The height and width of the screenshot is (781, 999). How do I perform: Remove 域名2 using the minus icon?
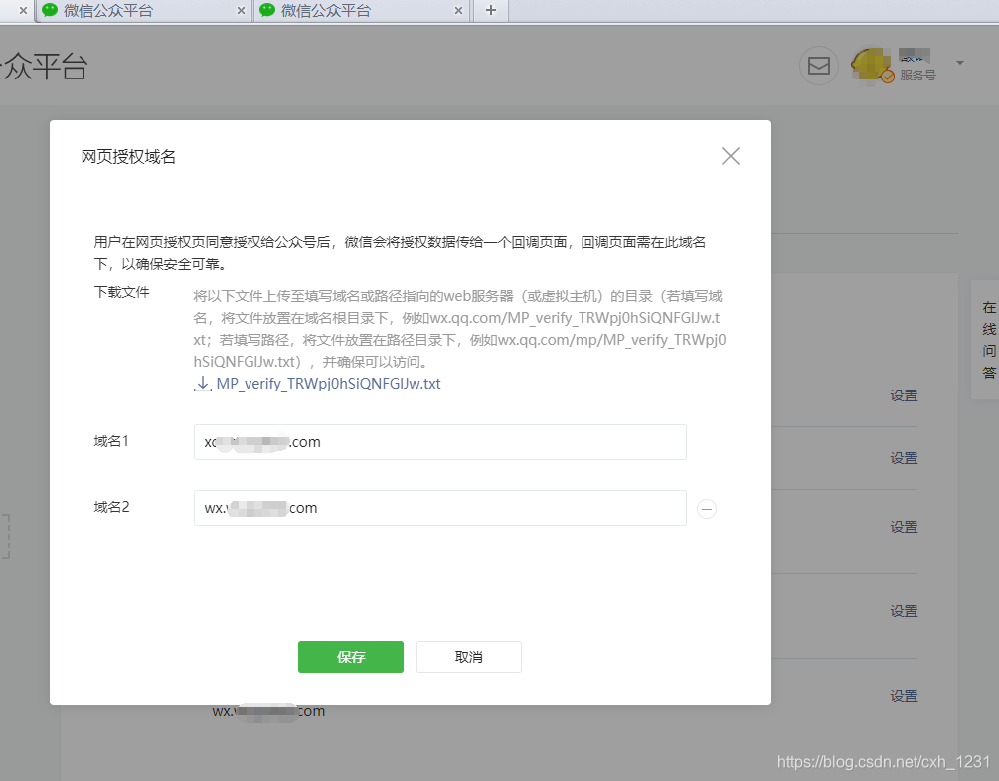point(707,509)
